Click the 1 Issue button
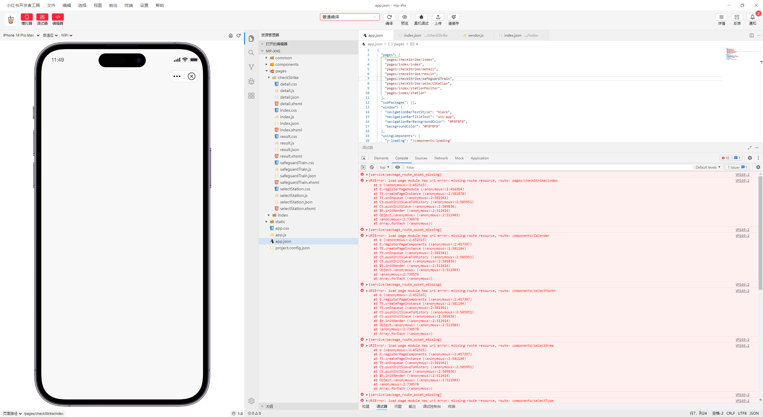763x417 pixels. [x=738, y=167]
